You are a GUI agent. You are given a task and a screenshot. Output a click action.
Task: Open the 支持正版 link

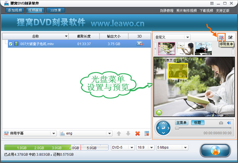pyautogui.click(x=223, y=11)
